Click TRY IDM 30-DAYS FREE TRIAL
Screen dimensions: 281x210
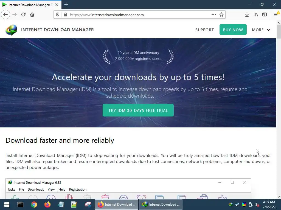coord(138,110)
